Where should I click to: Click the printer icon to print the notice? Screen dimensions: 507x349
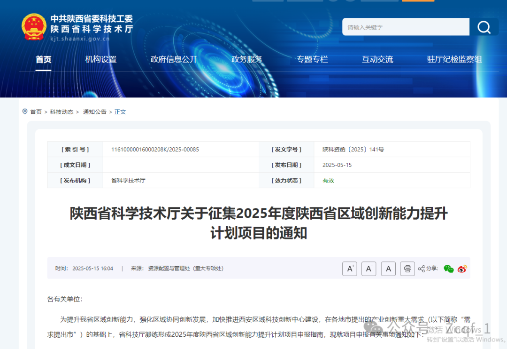[407, 269]
